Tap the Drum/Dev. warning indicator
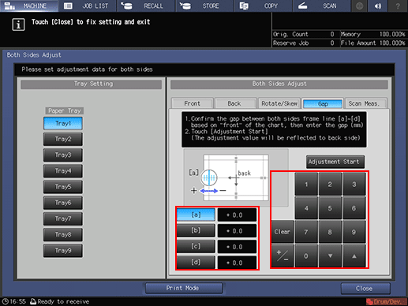This screenshot has width=408, height=306. click(387, 301)
